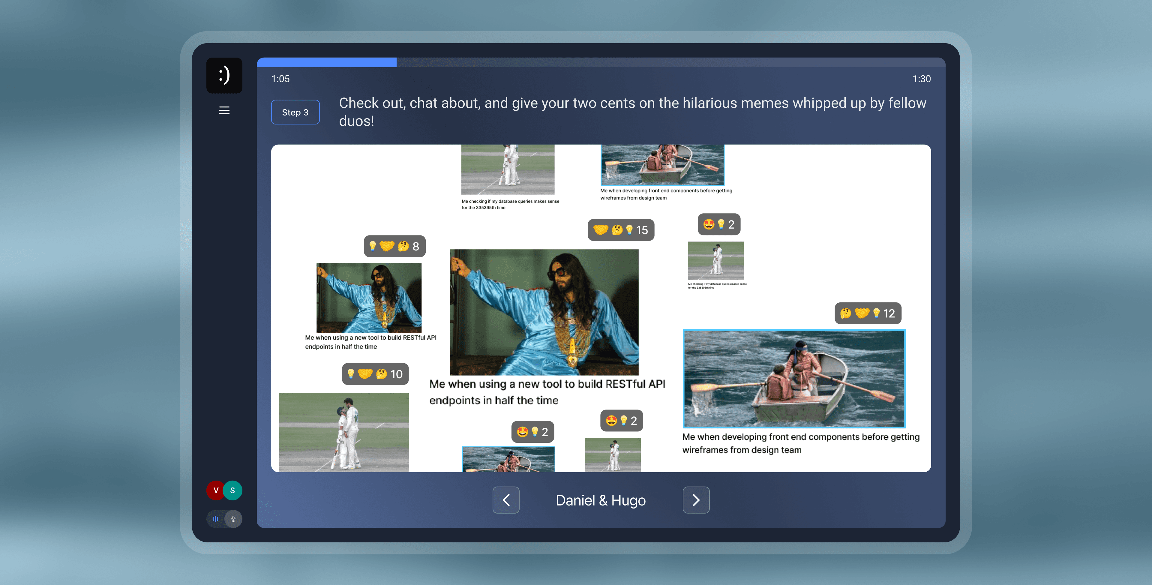Go to previous duo with left chevron
This screenshot has width=1152, height=585.
point(506,500)
